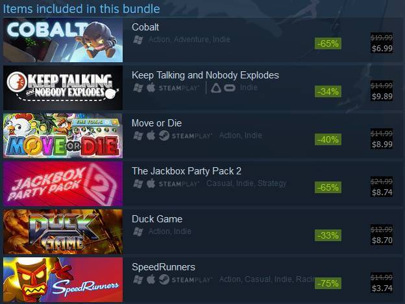Click the Windows icon under Cobalt
The height and width of the screenshot is (304, 405).
tap(138, 40)
